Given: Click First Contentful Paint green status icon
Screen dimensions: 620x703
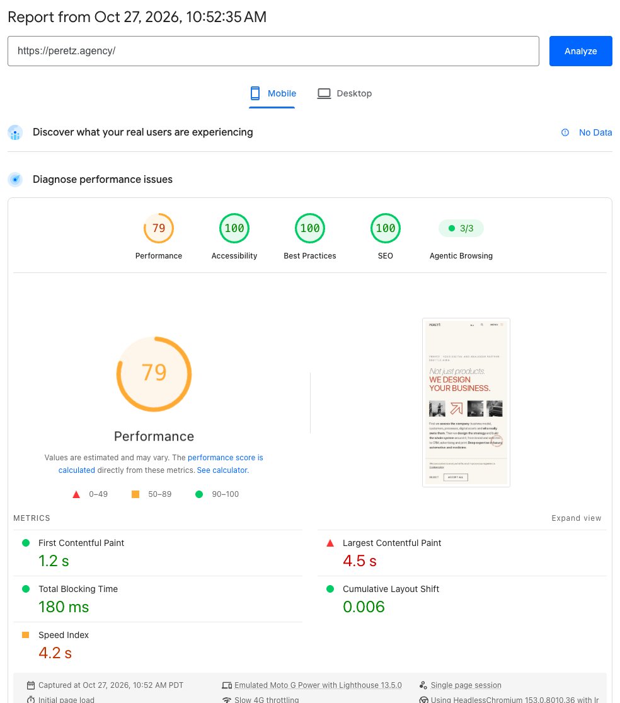Looking at the screenshot, I should pyautogui.click(x=26, y=543).
